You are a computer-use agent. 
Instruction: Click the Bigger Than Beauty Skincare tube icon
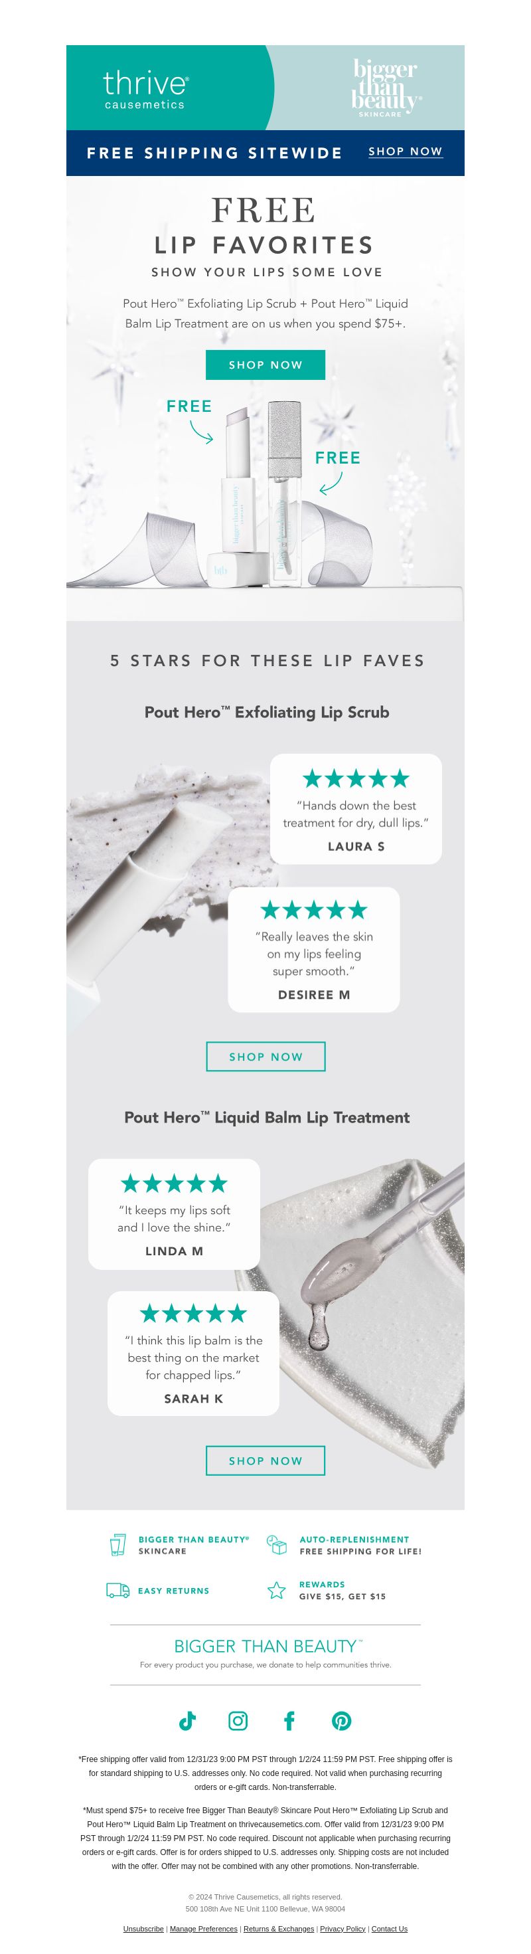click(x=117, y=1544)
